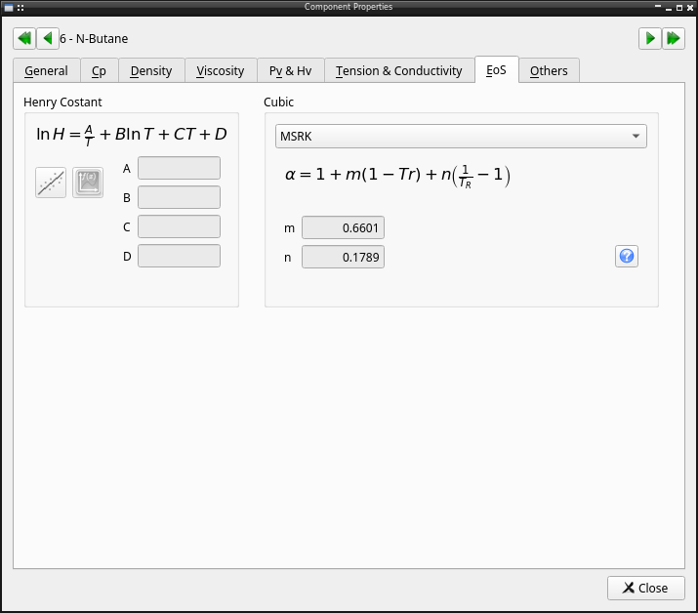Jump to the last component with double-right arrow
The width and height of the screenshot is (698, 613).
click(x=673, y=39)
